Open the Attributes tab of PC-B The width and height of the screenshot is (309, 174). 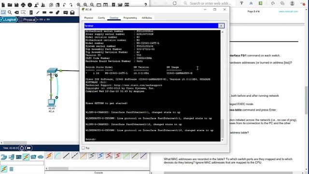[147, 18]
